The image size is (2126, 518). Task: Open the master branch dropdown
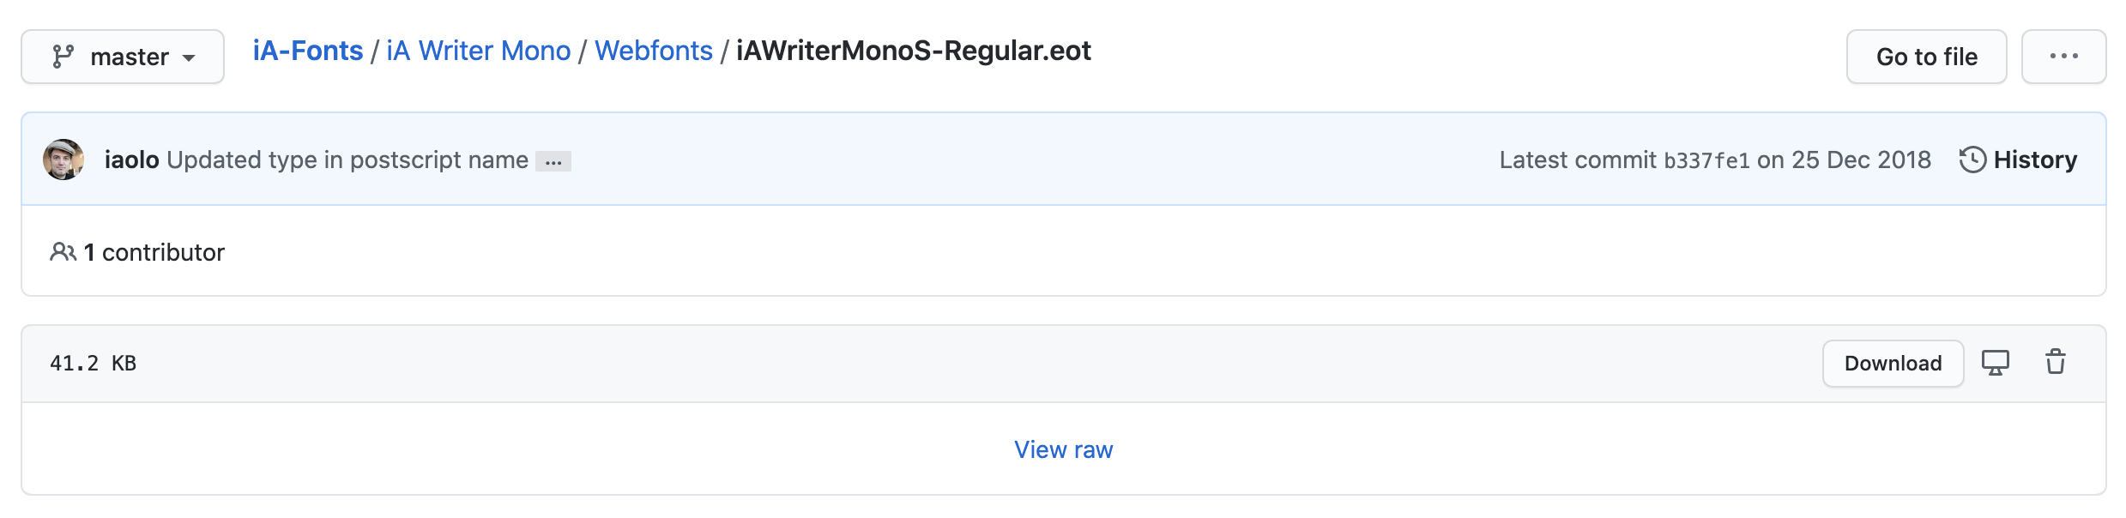[x=123, y=57]
